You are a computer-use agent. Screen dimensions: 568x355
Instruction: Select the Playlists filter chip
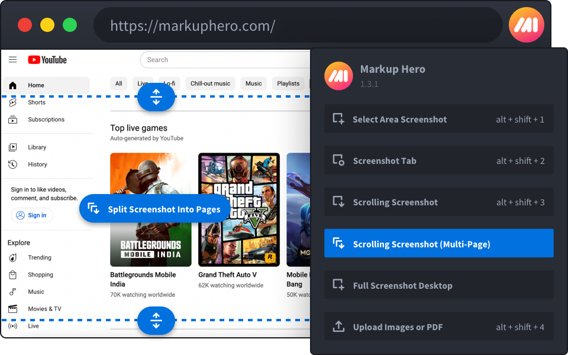click(288, 83)
